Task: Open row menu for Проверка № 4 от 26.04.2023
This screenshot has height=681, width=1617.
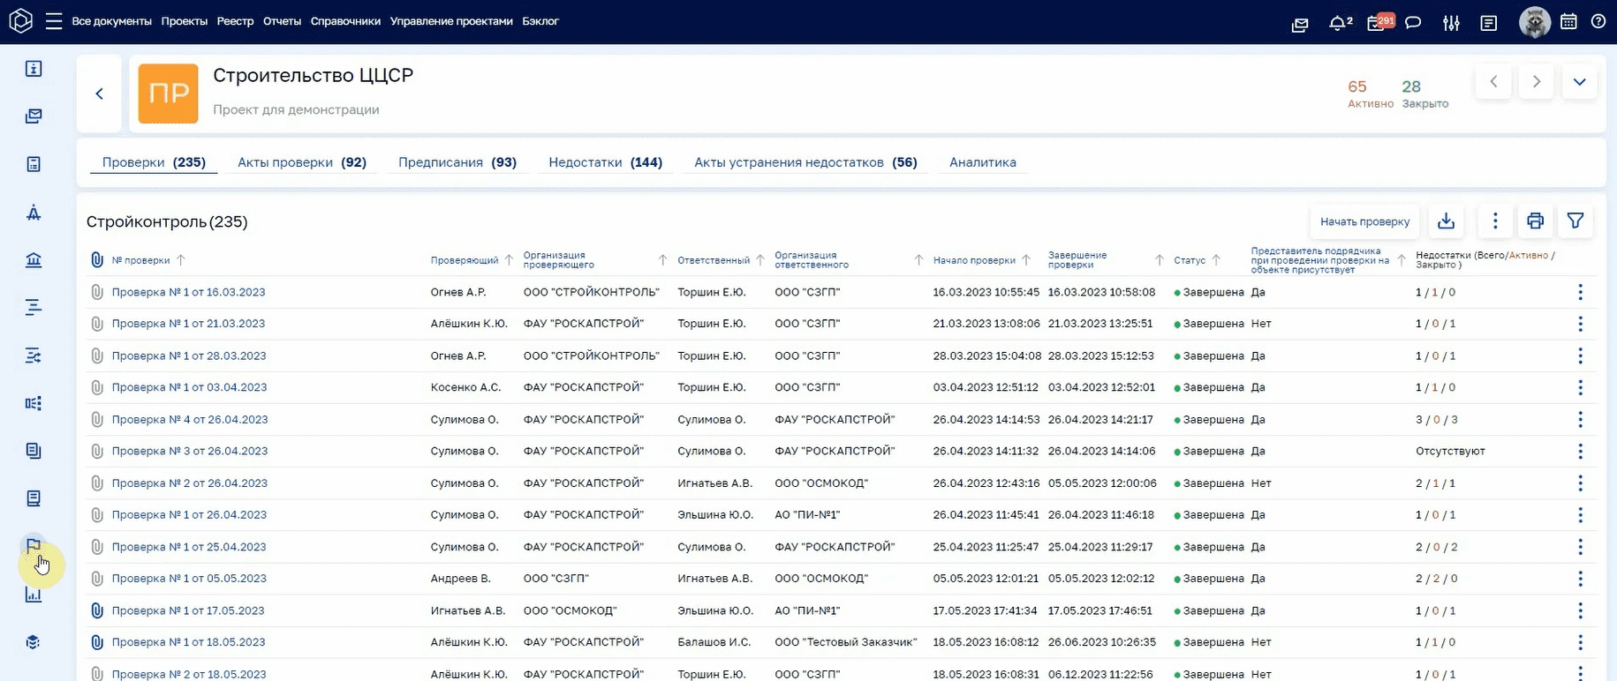Action: (x=1580, y=420)
